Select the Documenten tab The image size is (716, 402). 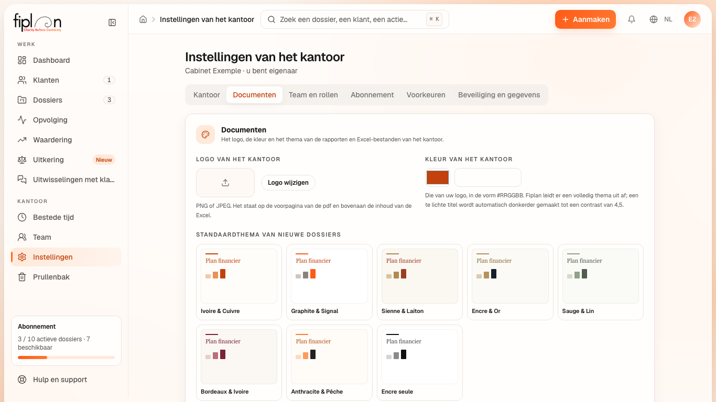[x=254, y=95]
